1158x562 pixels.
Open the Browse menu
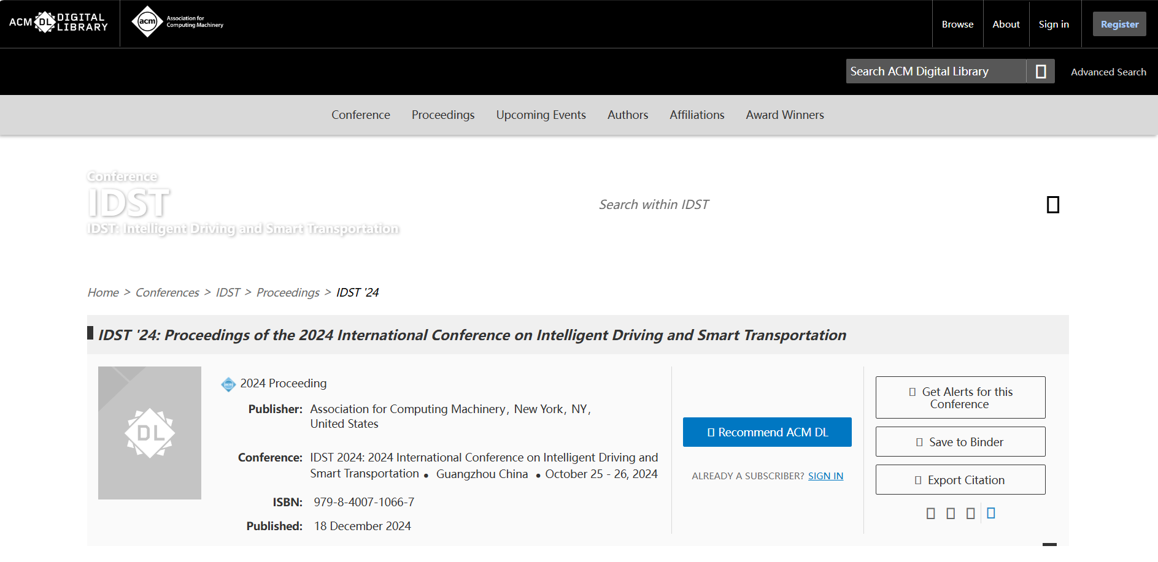957,25
